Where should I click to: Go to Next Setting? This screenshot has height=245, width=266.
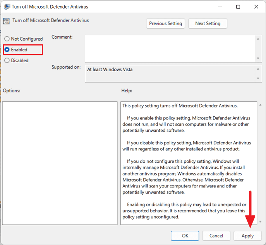(208, 24)
